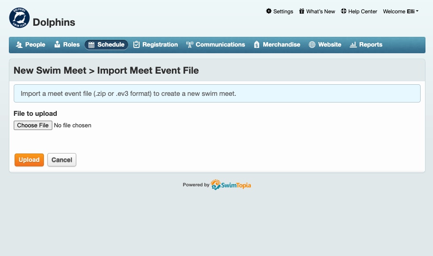
Task: Click the Help Center lifebuoy icon
Action: 343,11
